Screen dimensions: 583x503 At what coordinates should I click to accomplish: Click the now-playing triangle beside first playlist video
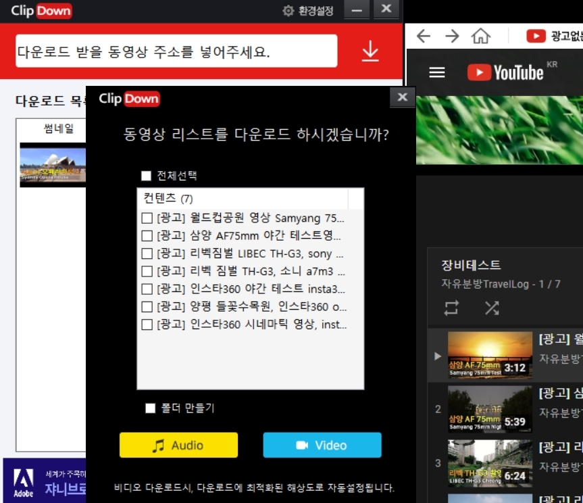tap(438, 356)
